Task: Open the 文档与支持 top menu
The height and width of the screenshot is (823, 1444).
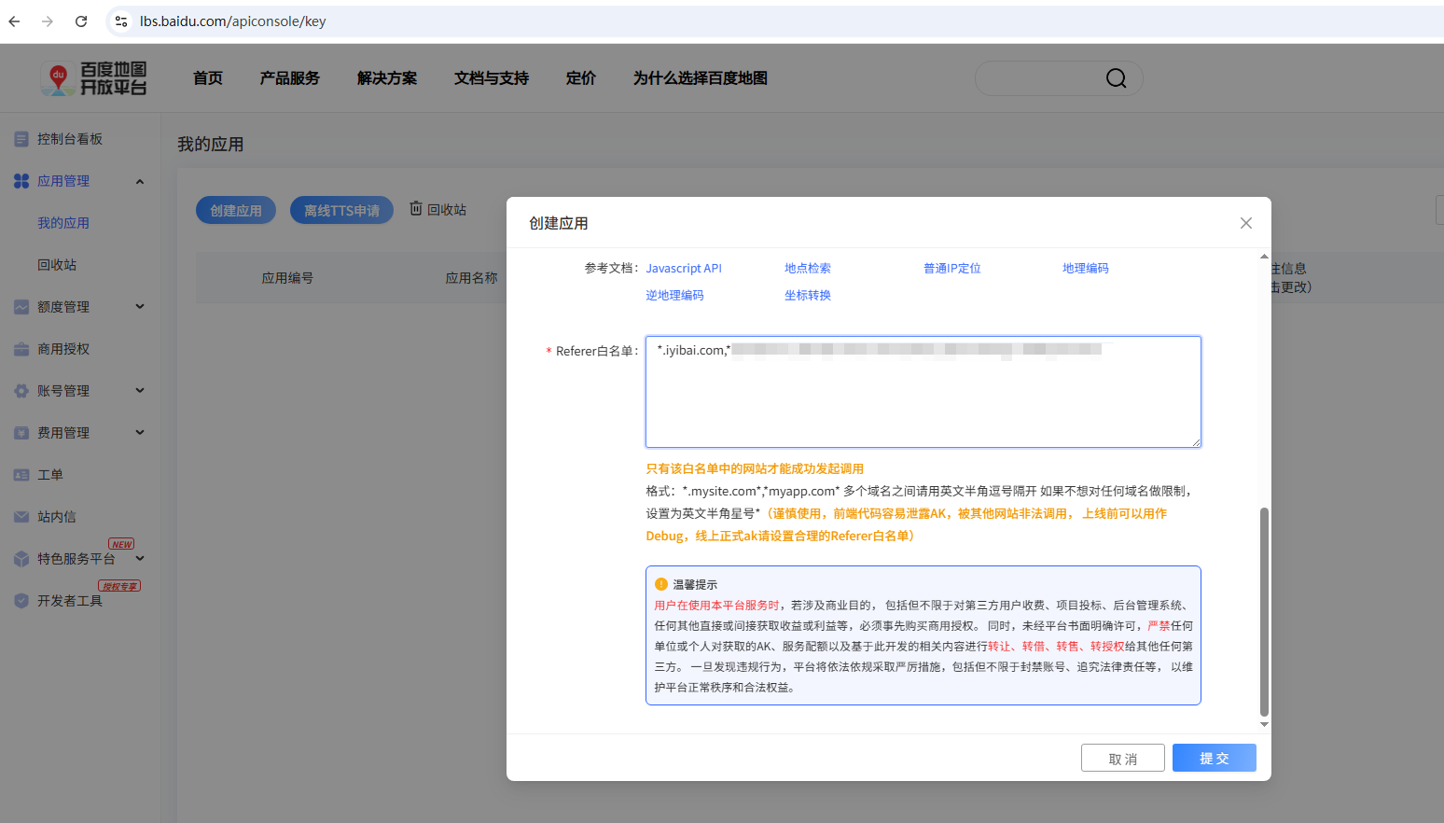Action: point(491,78)
